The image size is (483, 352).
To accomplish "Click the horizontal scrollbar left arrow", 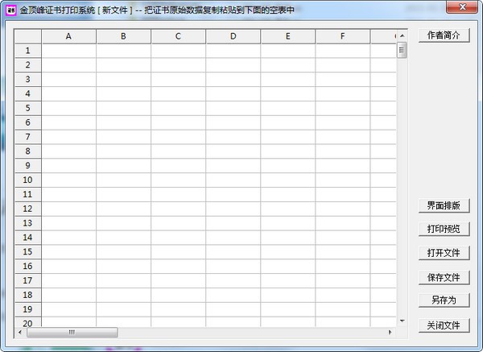I will coord(20,333).
